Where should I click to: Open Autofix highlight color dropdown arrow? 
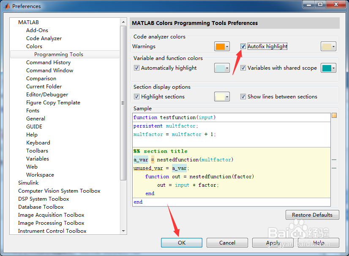[x=333, y=46]
